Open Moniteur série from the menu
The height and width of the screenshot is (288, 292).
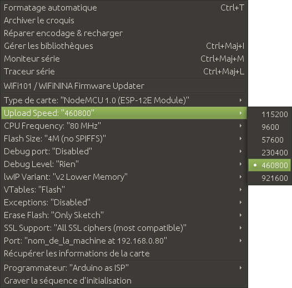[124, 59]
